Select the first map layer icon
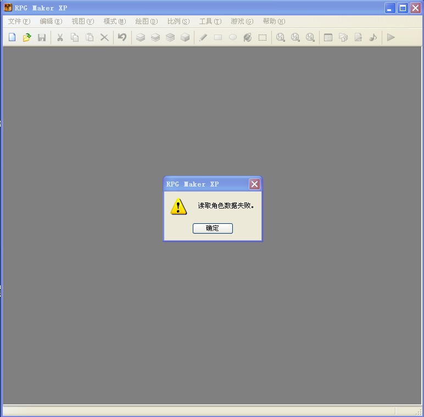Screen dimensions: 424x417 pyautogui.click(x=141, y=37)
